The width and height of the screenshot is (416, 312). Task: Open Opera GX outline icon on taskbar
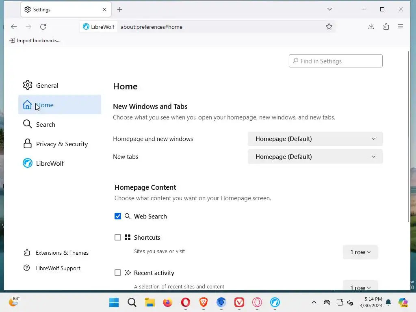pyautogui.click(x=257, y=302)
